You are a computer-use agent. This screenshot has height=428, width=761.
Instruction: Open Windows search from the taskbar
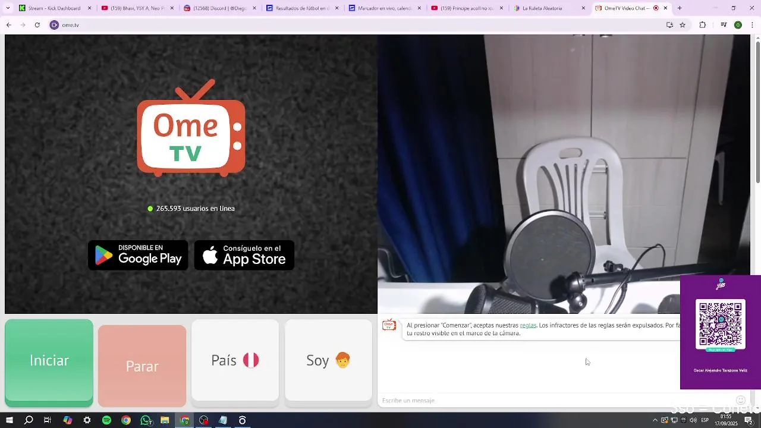(29, 420)
